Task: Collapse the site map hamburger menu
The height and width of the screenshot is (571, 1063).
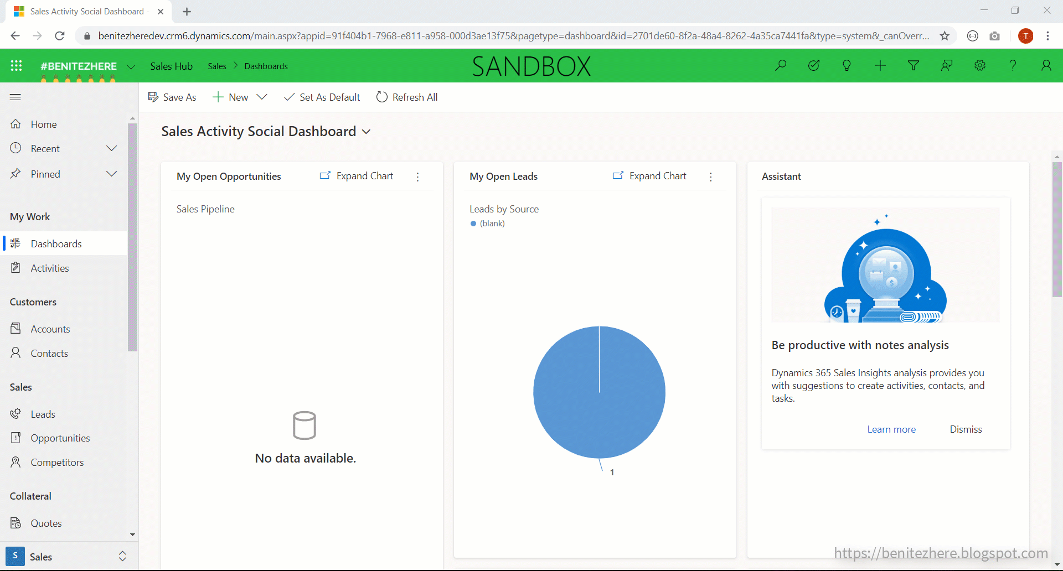Action: (x=16, y=97)
